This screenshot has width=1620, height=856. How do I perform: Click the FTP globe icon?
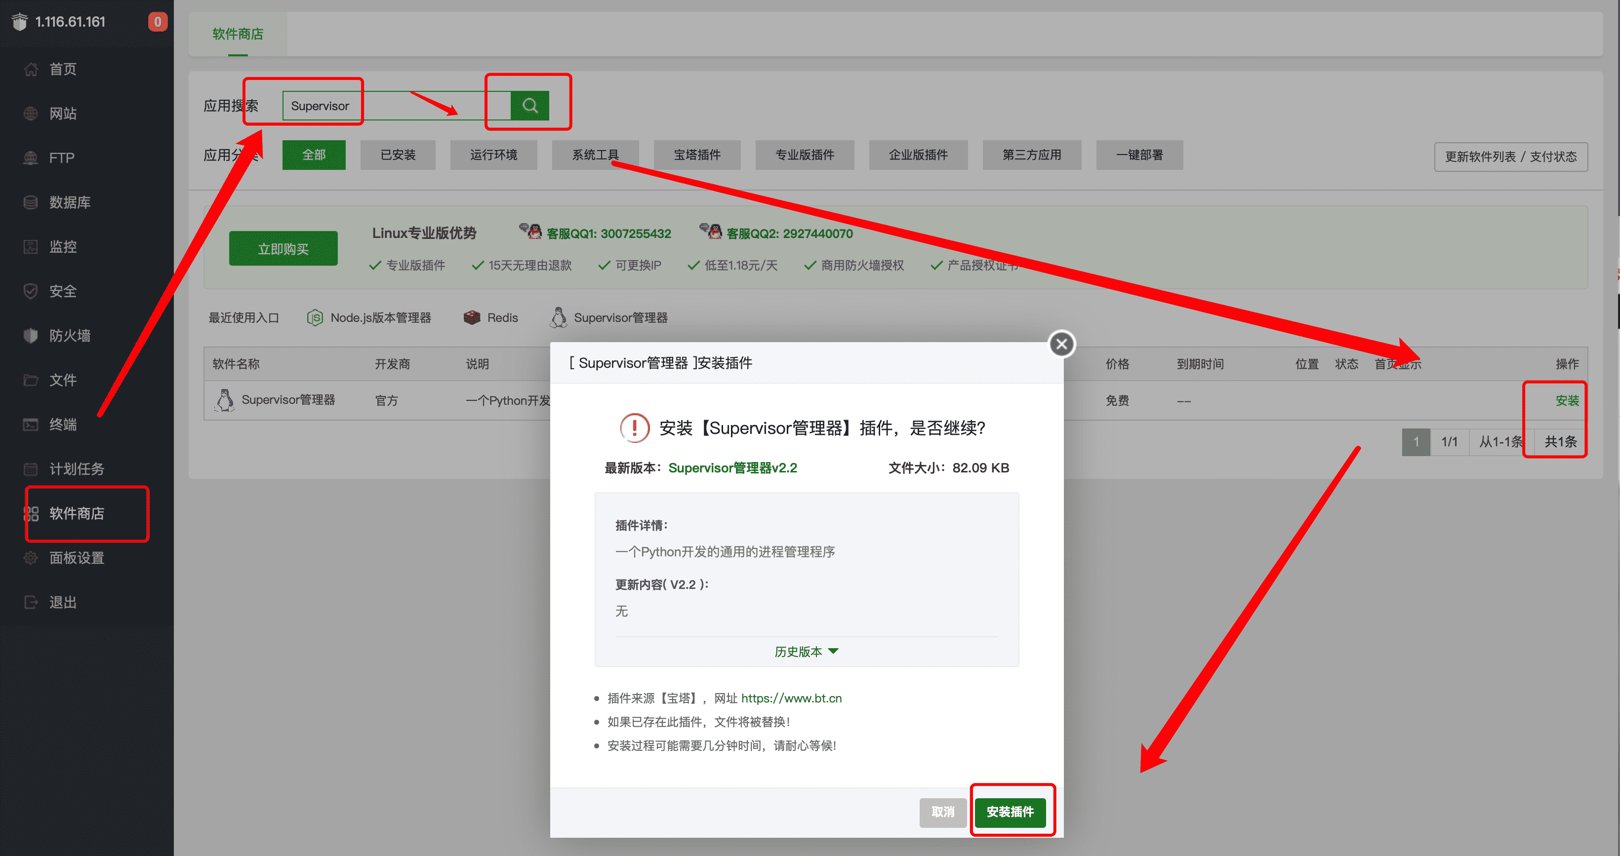(30, 158)
